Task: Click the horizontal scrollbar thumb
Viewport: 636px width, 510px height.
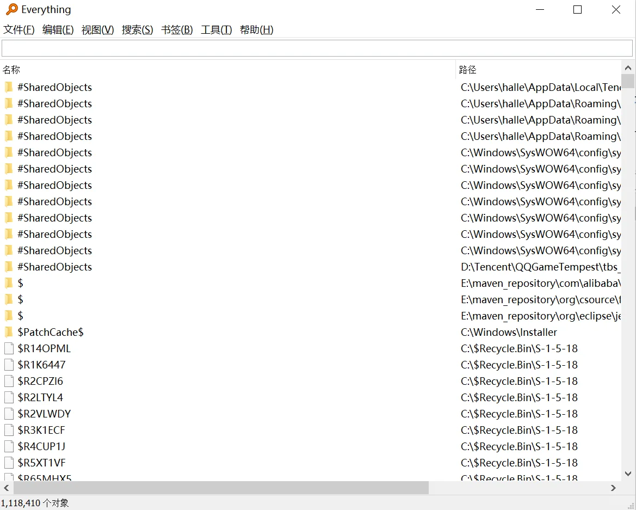Action: click(x=221, y=488)
